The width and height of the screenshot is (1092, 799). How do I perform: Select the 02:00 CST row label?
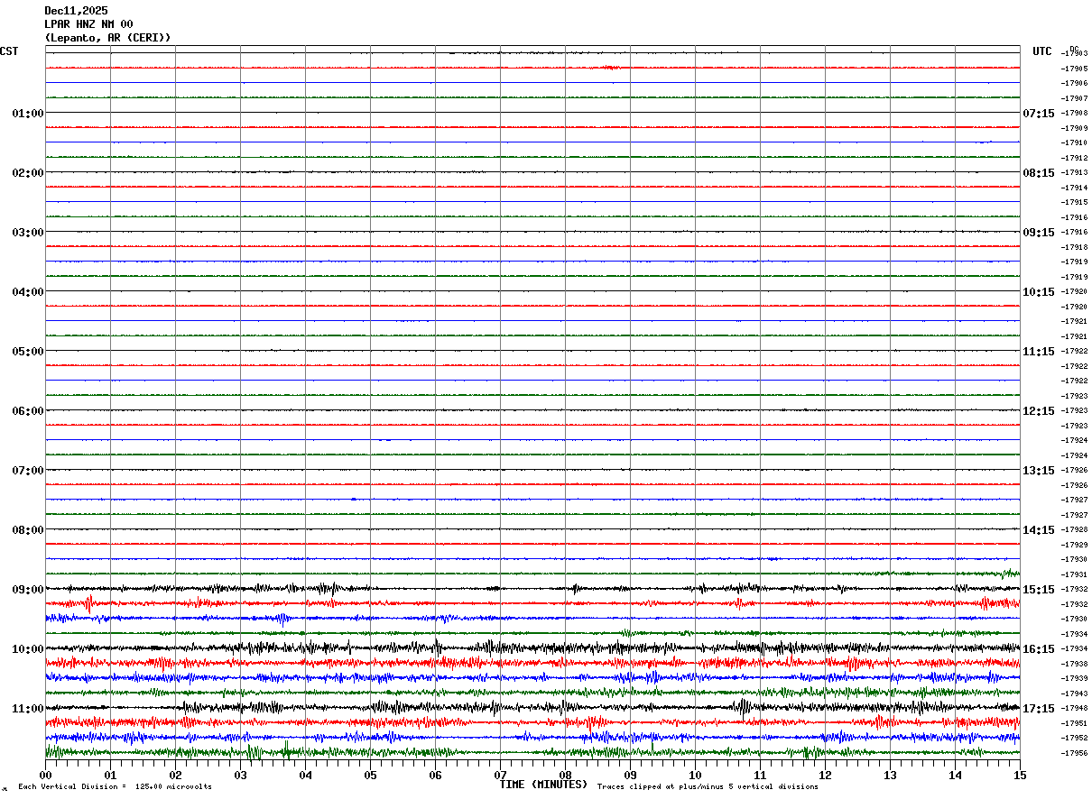pyautogui.click(x=28, y=173)
